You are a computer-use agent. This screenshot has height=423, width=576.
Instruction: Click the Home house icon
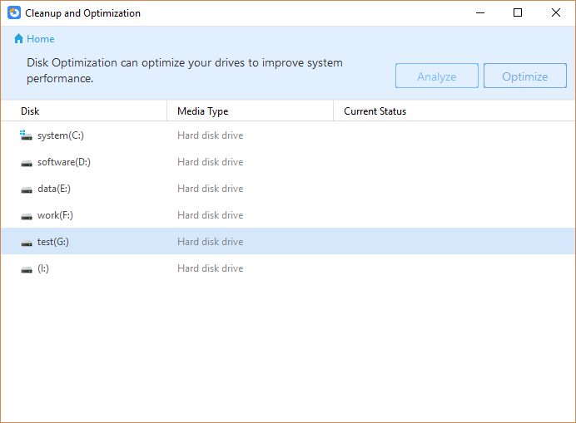click(18, 39)
